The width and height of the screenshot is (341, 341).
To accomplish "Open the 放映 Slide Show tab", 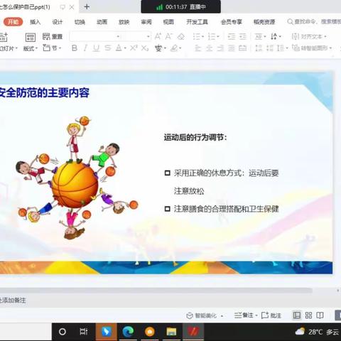I will coord(124,22).
